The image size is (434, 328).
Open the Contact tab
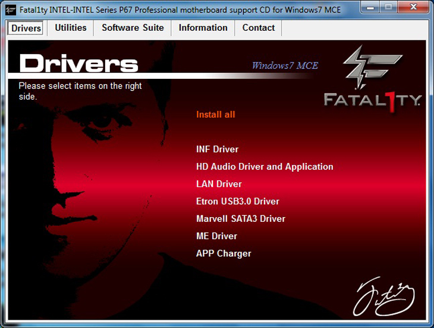pyautogui.click(x=258, y=28)
